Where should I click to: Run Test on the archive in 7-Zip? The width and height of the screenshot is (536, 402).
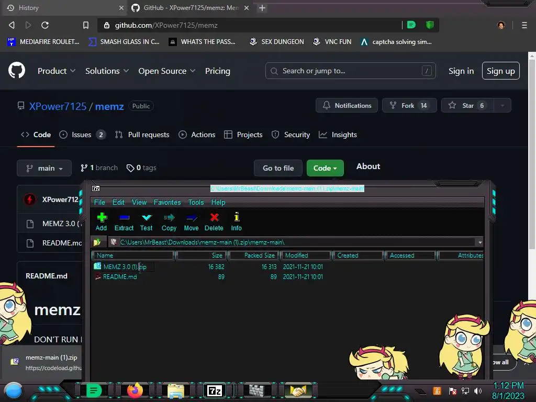tap(147, 221)
